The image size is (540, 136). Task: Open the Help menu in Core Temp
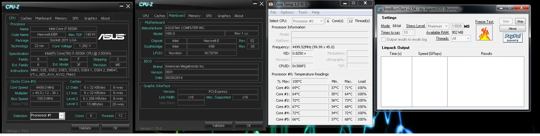coord(316,12)
